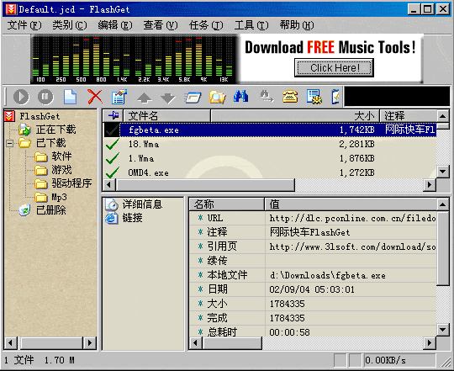Open the options icon with gear and list
The width and height of the screenshot is (454, 371).
(314, 97)
